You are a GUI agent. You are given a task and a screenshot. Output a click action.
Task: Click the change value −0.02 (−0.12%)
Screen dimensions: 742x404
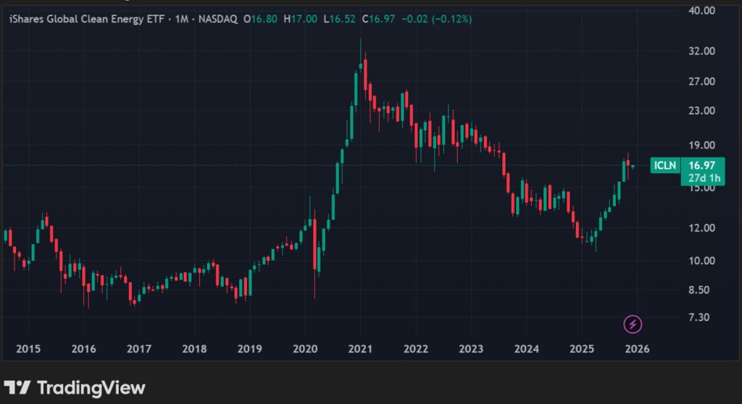click(436, 19)
